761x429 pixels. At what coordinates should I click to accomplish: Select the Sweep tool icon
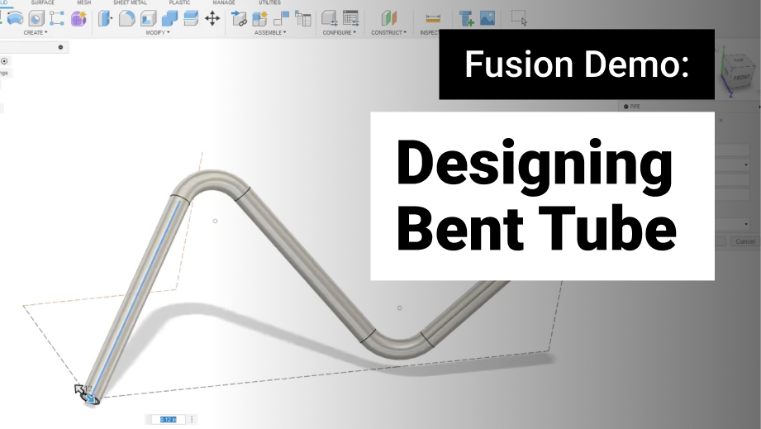16,18
